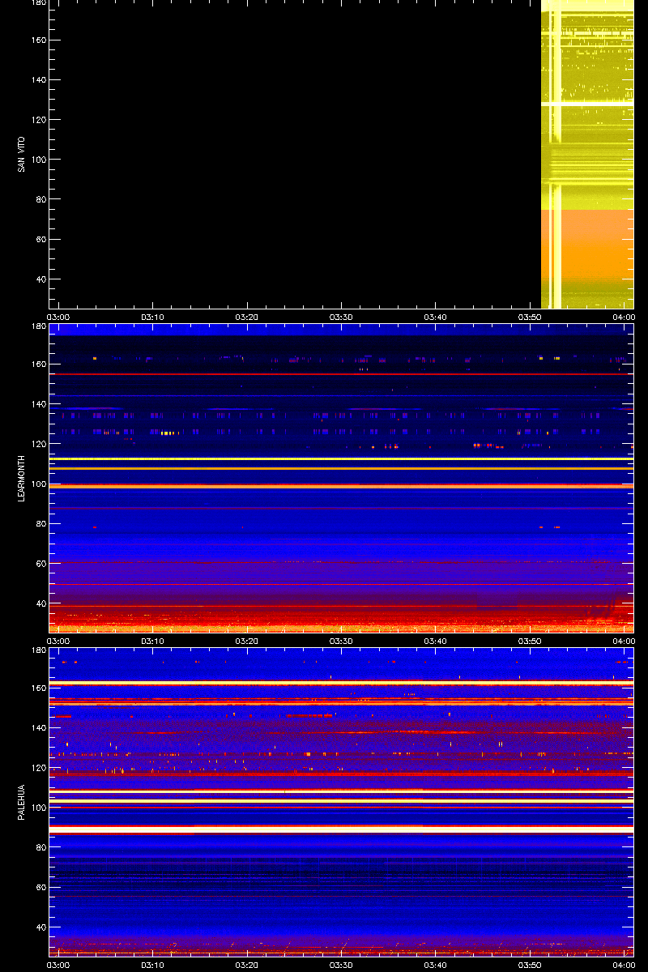Click 04:00 time label under Palehua panel
The image size is (648, 972).
point(623,965)
